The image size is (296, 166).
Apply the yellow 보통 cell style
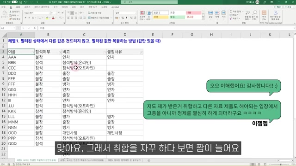[x=160, y=17]
